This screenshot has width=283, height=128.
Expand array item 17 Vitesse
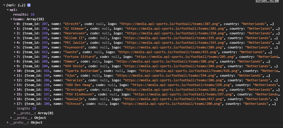coord(15,104)
